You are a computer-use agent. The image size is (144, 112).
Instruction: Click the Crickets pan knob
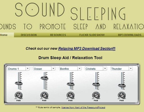click(96, 95)
